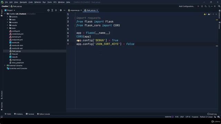Click the intention bulb on line 8
221x124 pixels.
click(78, 41)
